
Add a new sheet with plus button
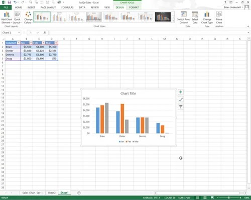tap(79, 193)
